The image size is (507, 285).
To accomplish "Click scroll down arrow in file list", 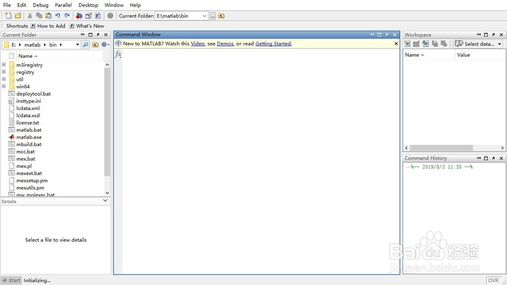I will coord(107,193).
